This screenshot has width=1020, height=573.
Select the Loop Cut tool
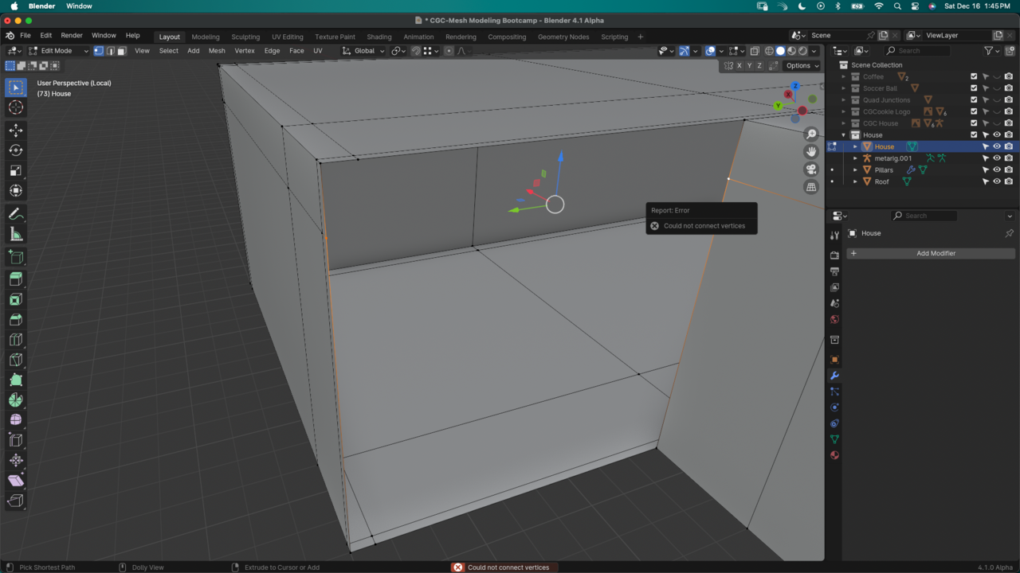[15, 340]
